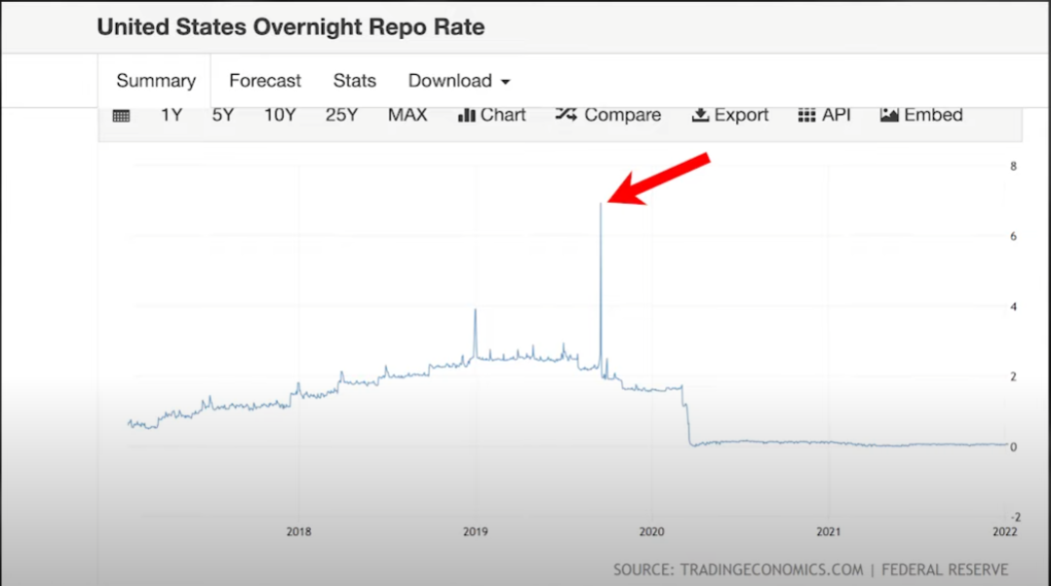Open the Chart type option
Screen dimensions: 1051x586
tap(503, 115)
